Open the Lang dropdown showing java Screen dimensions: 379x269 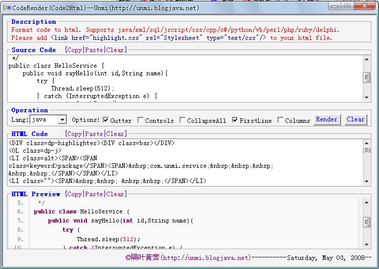point(62,120)
